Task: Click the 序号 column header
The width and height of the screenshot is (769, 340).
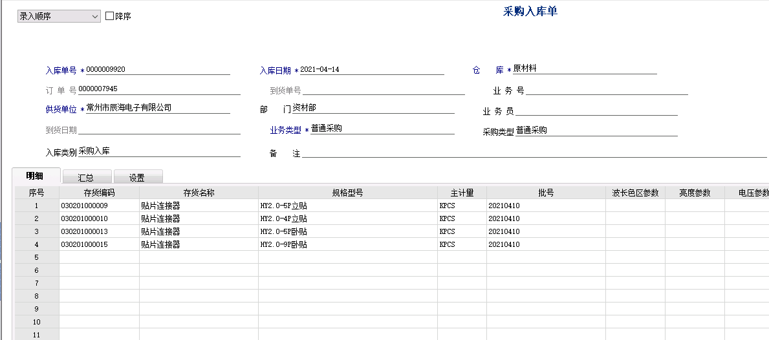Action: (37, 193)
